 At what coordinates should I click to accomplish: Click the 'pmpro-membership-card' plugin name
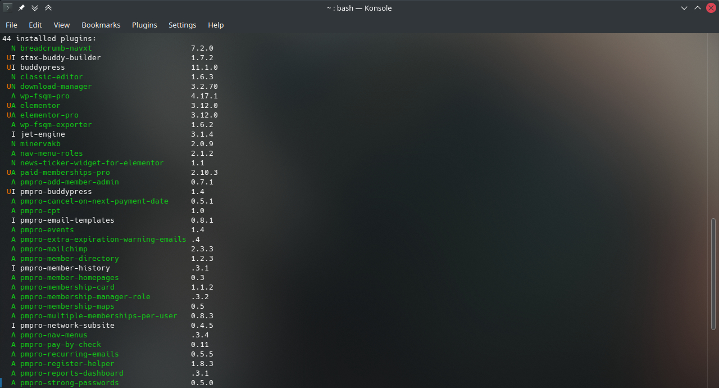click(x=67, y=287)
